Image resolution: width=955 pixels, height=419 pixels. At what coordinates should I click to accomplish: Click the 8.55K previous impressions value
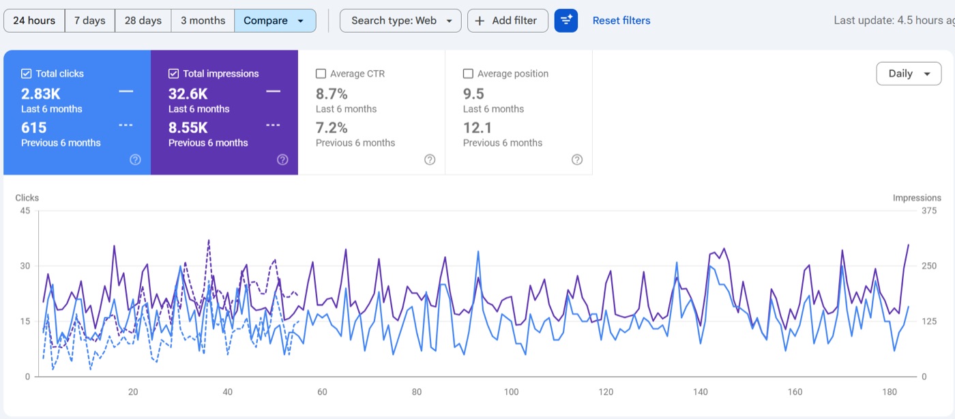(x=188, y=127)
